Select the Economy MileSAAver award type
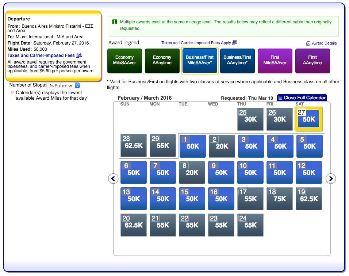This screenshot has height=276, width=349. click(124, 61)
